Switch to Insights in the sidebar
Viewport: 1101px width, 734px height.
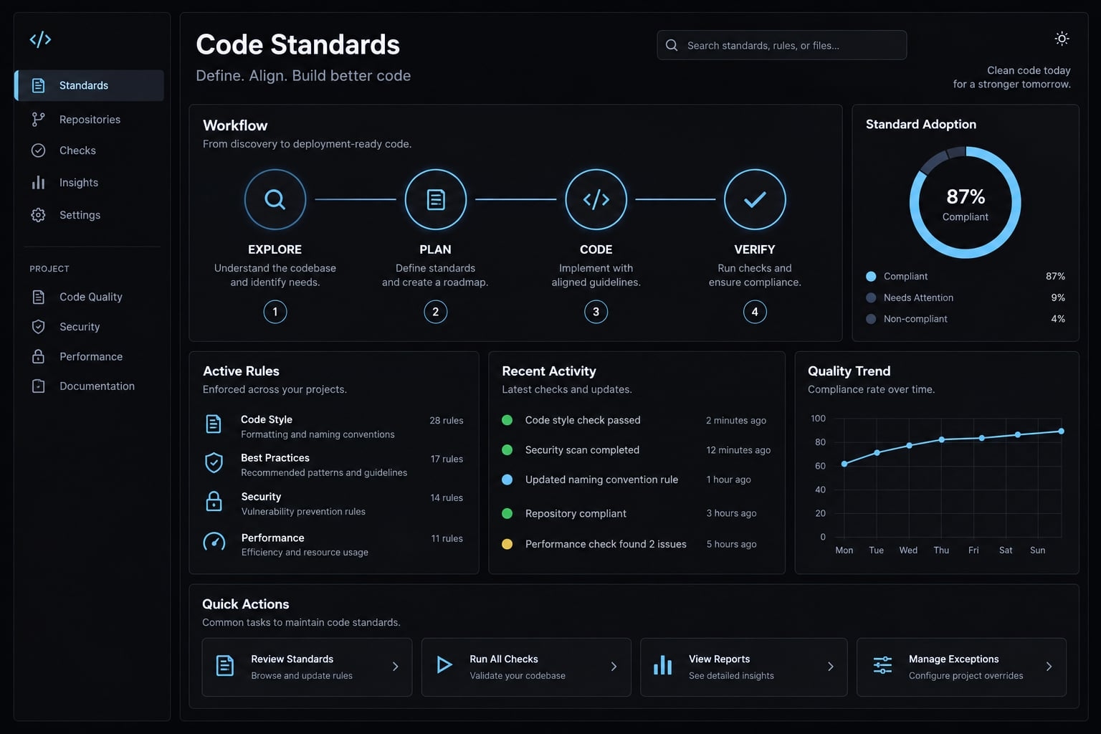79,183
